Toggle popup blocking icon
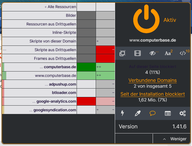 [123, 53]
